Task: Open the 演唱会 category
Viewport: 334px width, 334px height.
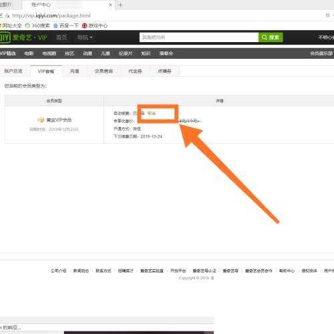Action: pos(166,53)
